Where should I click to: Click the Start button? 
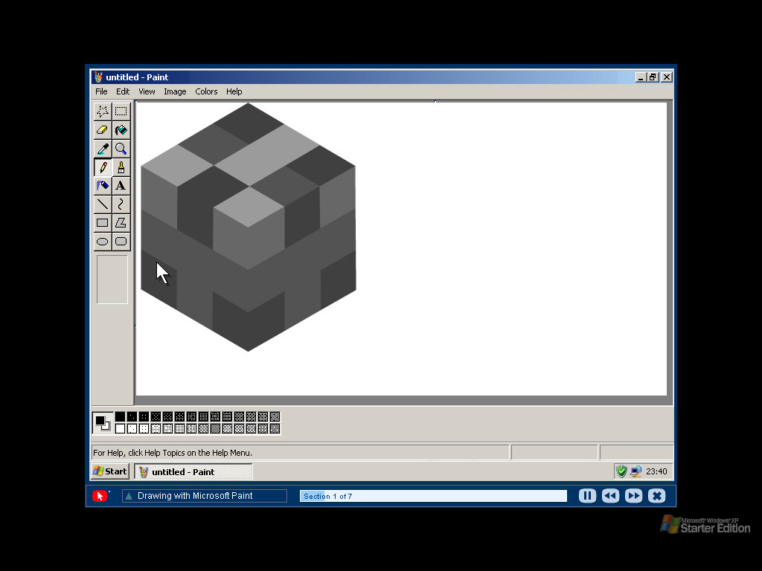point(110,471)
